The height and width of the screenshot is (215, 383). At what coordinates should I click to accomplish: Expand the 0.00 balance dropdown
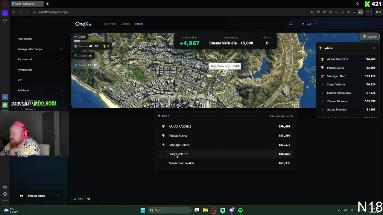(309, 24)
